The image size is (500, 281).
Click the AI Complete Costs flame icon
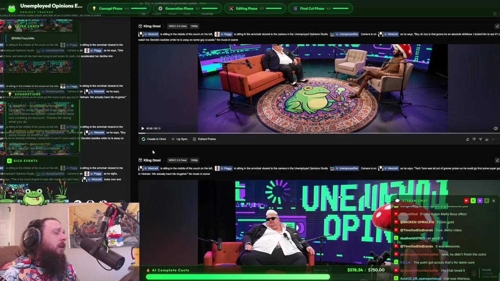coord(148,270)
